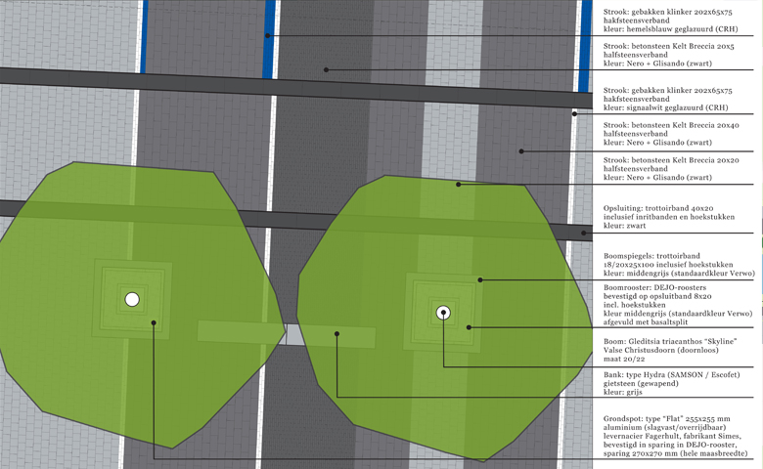Click the text 'kleur: zwart' under Opsluiting
The image size is (763, 469).
tap(625, 226)
